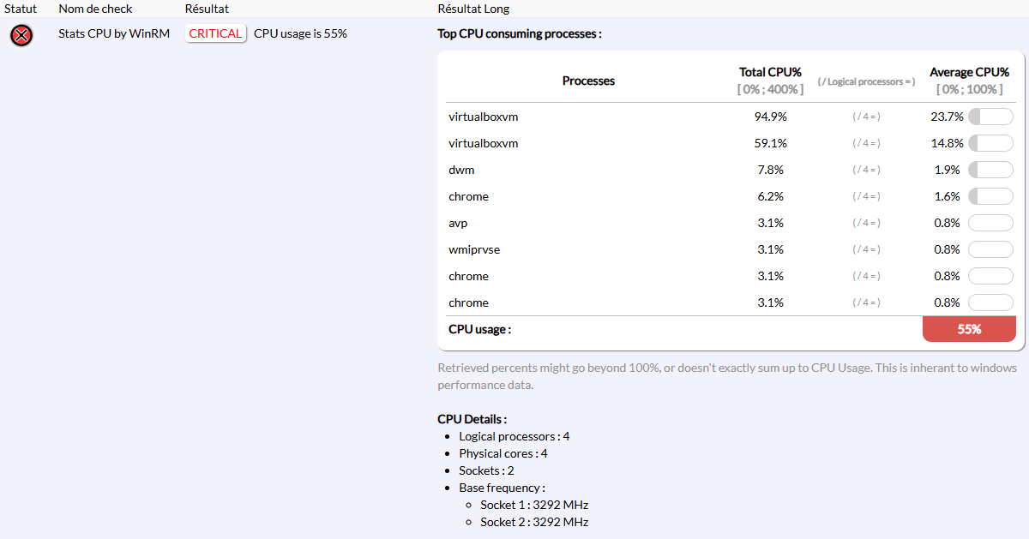Screen dimensions: 1029x539
Task: Click the Statut column header
Action: tap(21, 9)
